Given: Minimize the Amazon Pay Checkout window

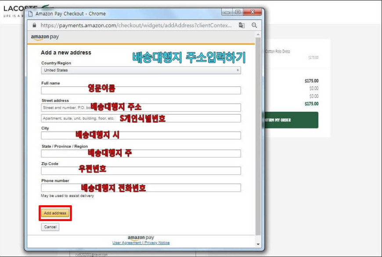Looking at the screenshot, I should 227,12.
